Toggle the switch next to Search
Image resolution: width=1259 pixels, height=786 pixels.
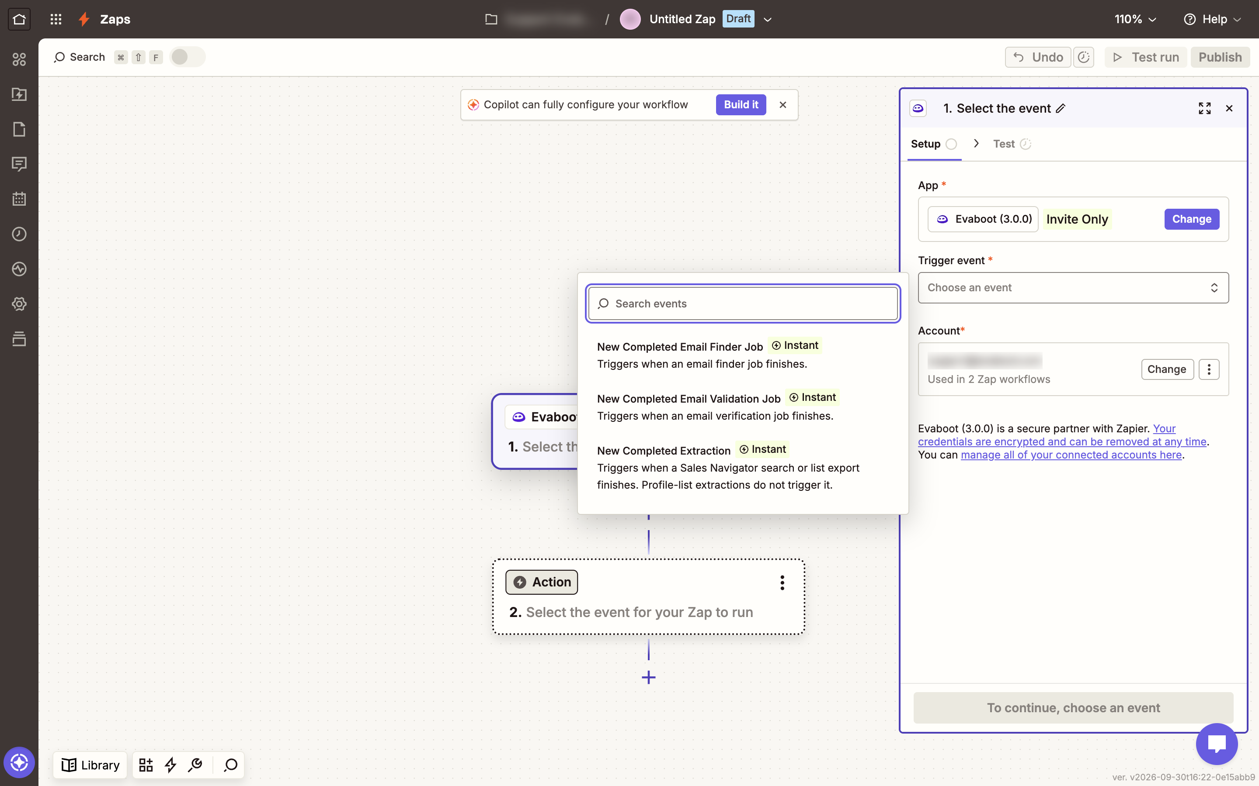coord(187,57)
